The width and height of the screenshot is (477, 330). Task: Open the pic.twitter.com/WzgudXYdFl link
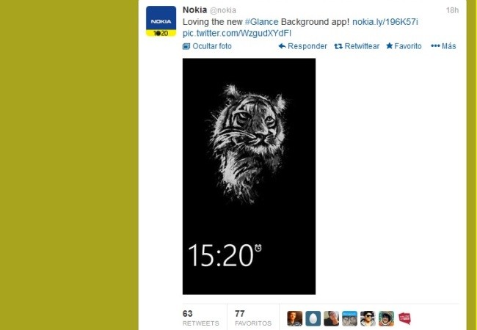(x=237, y=33)
